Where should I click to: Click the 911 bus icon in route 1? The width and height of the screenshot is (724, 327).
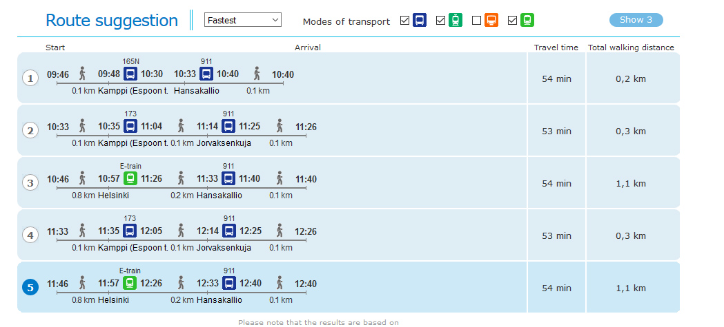206,74
